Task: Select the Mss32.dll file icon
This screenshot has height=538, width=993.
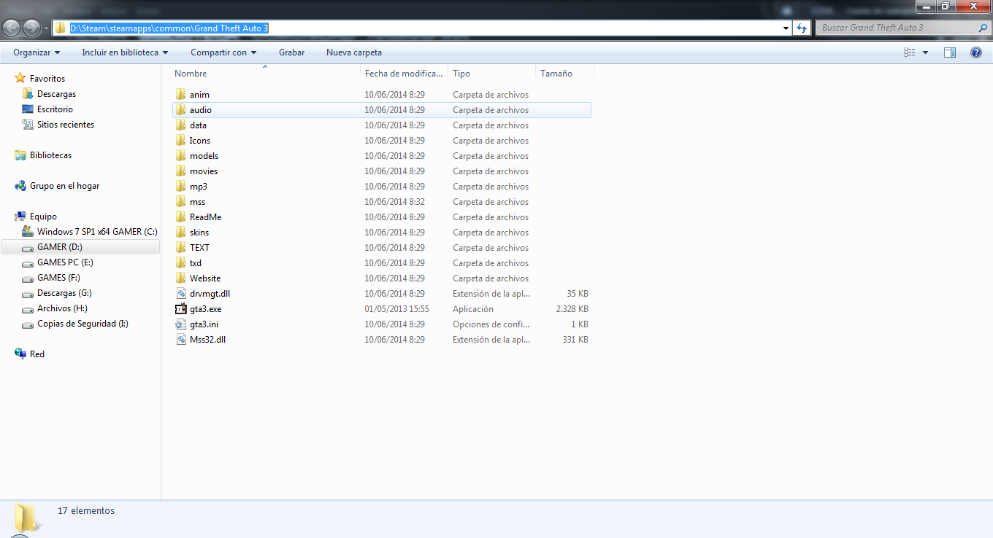Action: click(181, 340)
